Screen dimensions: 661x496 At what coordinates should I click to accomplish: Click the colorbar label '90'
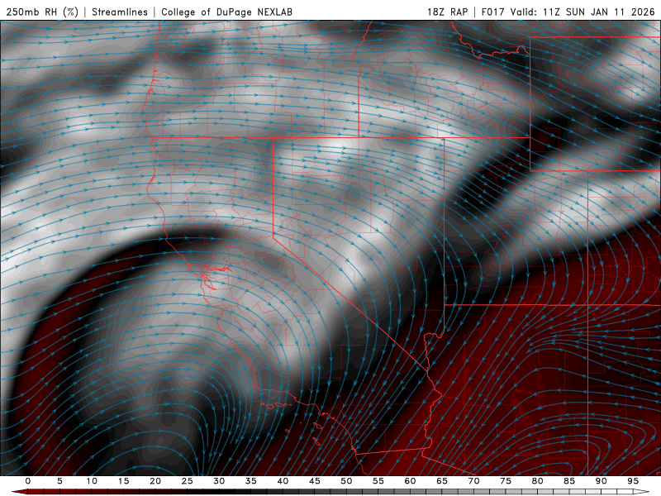pyautogui.click(x=601, y=481)
